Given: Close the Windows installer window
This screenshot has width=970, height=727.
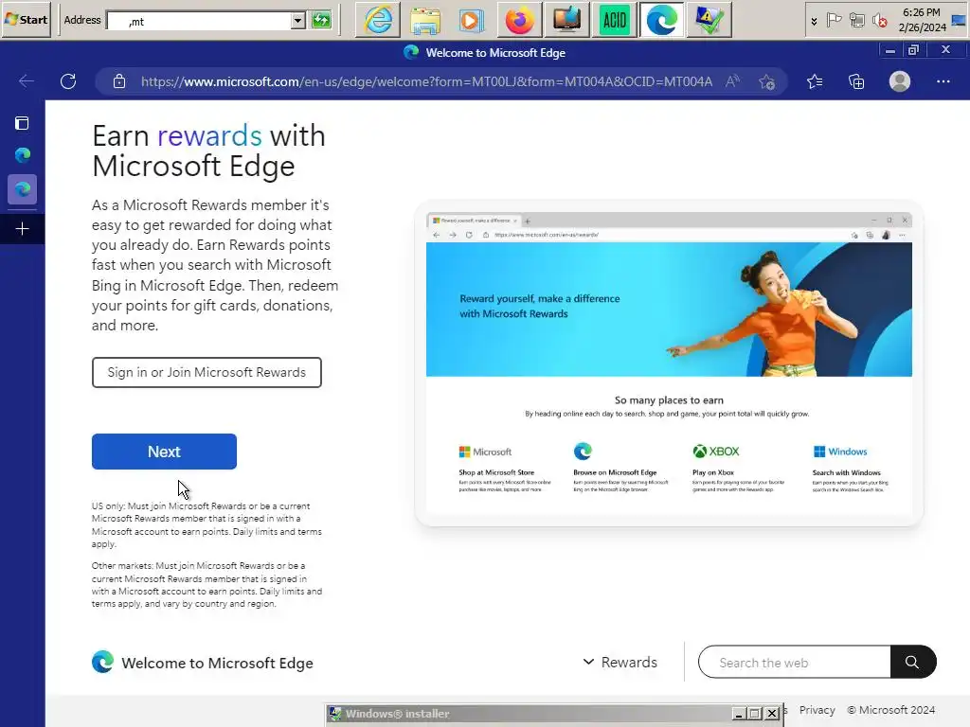Looking at the screenshot, I should pyautogui.click(x=772, y=714).
